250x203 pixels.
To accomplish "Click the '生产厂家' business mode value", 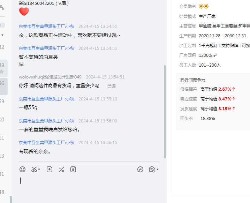I will click(207, 16).
